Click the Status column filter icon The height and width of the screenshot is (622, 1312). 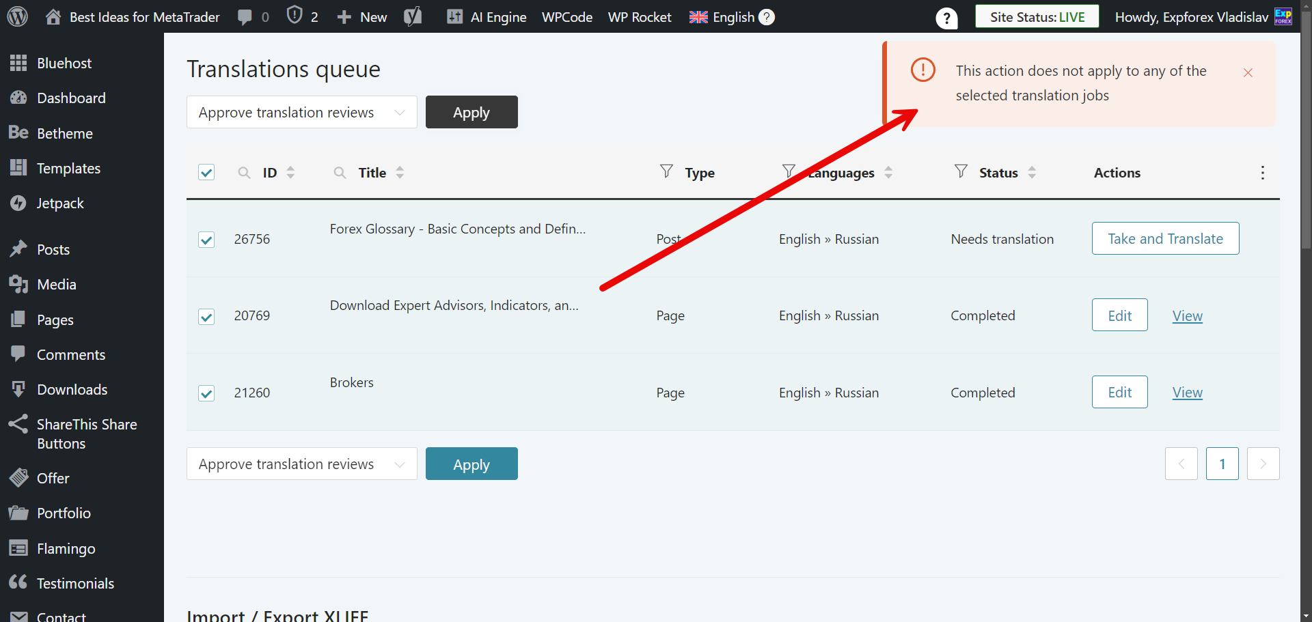click(961, 171)
